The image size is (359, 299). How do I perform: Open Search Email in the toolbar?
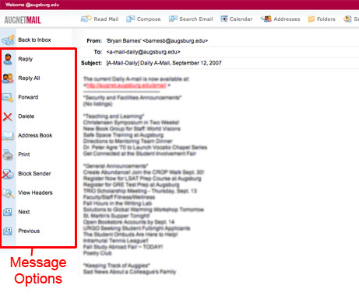[191, 19]
